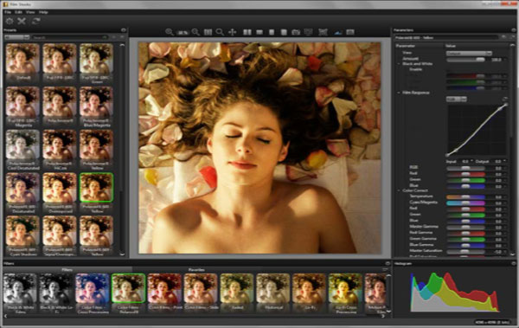519x328 pixels.
Task: Click the image dimensions status text
Action: pos(492,322)
